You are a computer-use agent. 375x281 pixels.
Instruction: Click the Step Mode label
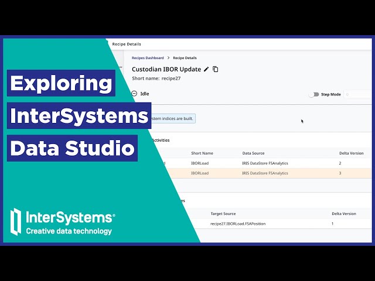point(330,94)
